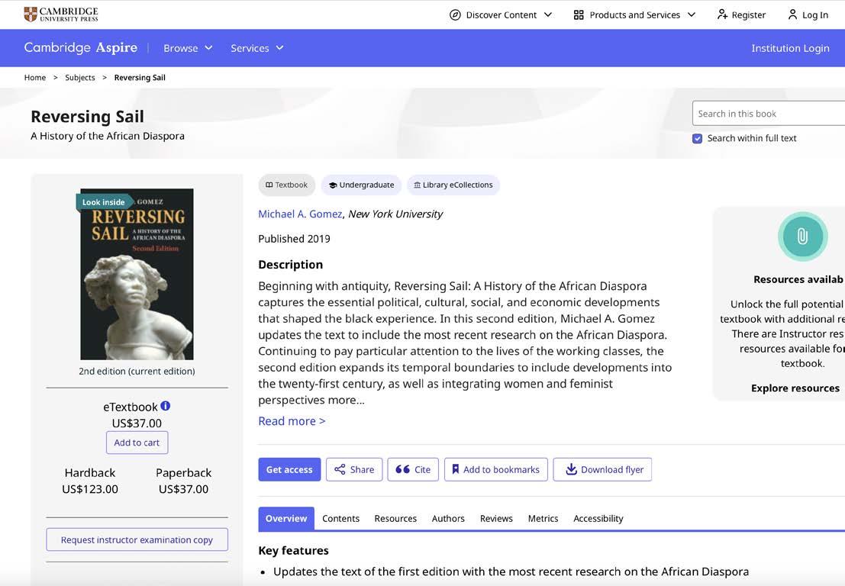
Task: Click the Search in this book field
Action: coord(769,114)
